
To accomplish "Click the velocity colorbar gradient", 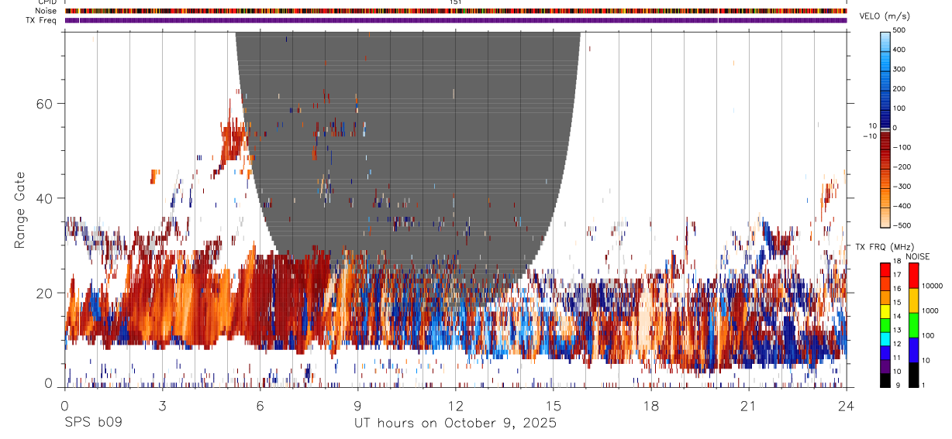I will (x=885, y=129).
